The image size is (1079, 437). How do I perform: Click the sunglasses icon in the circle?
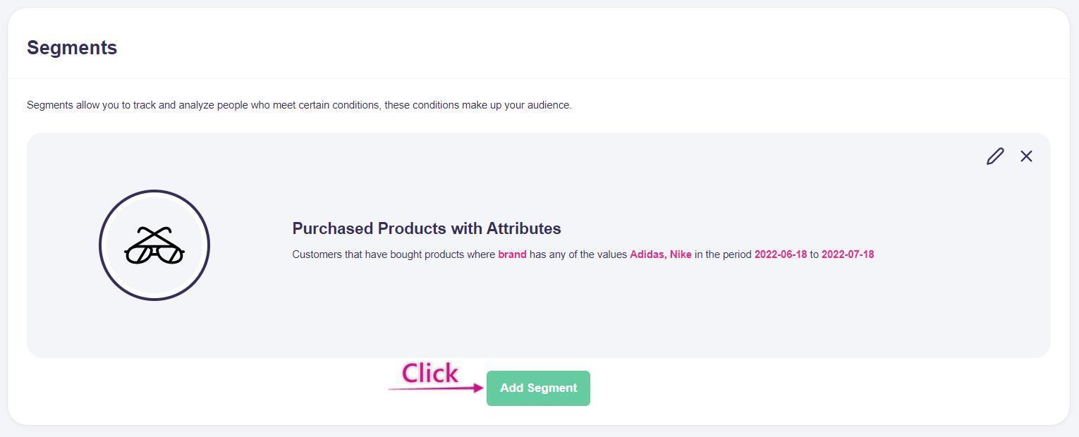point(154,245)
